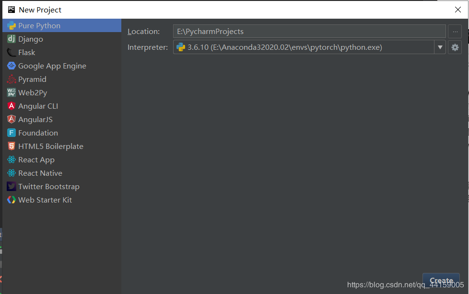Select the AngularJS shield icon

coord(12,119)
